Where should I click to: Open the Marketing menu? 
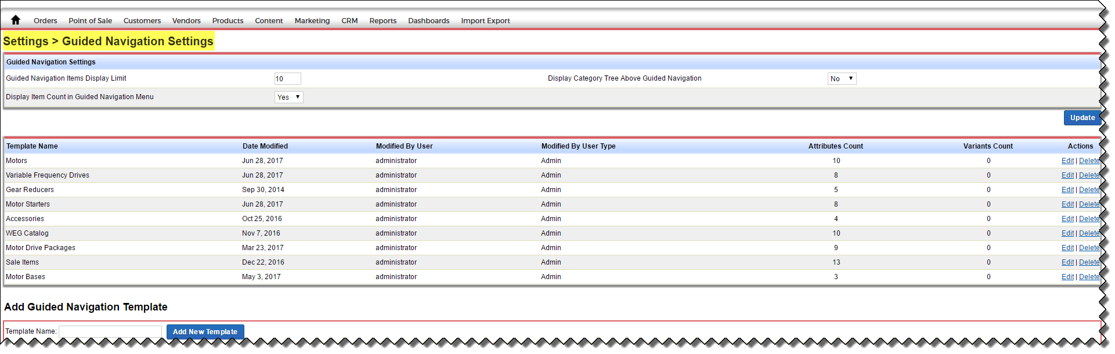pyautogui.click(x=312, y=21)
